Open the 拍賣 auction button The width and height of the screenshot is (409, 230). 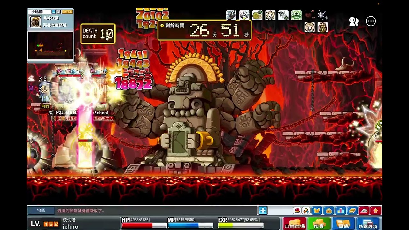pos(319,224)
